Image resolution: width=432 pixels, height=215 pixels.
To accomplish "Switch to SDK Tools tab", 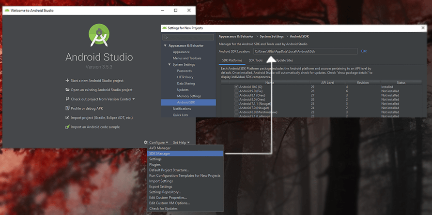I will pos(255,60).
